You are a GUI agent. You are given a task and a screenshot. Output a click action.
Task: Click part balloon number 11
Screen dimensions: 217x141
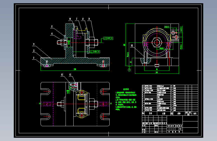click(x=70, y=75)
